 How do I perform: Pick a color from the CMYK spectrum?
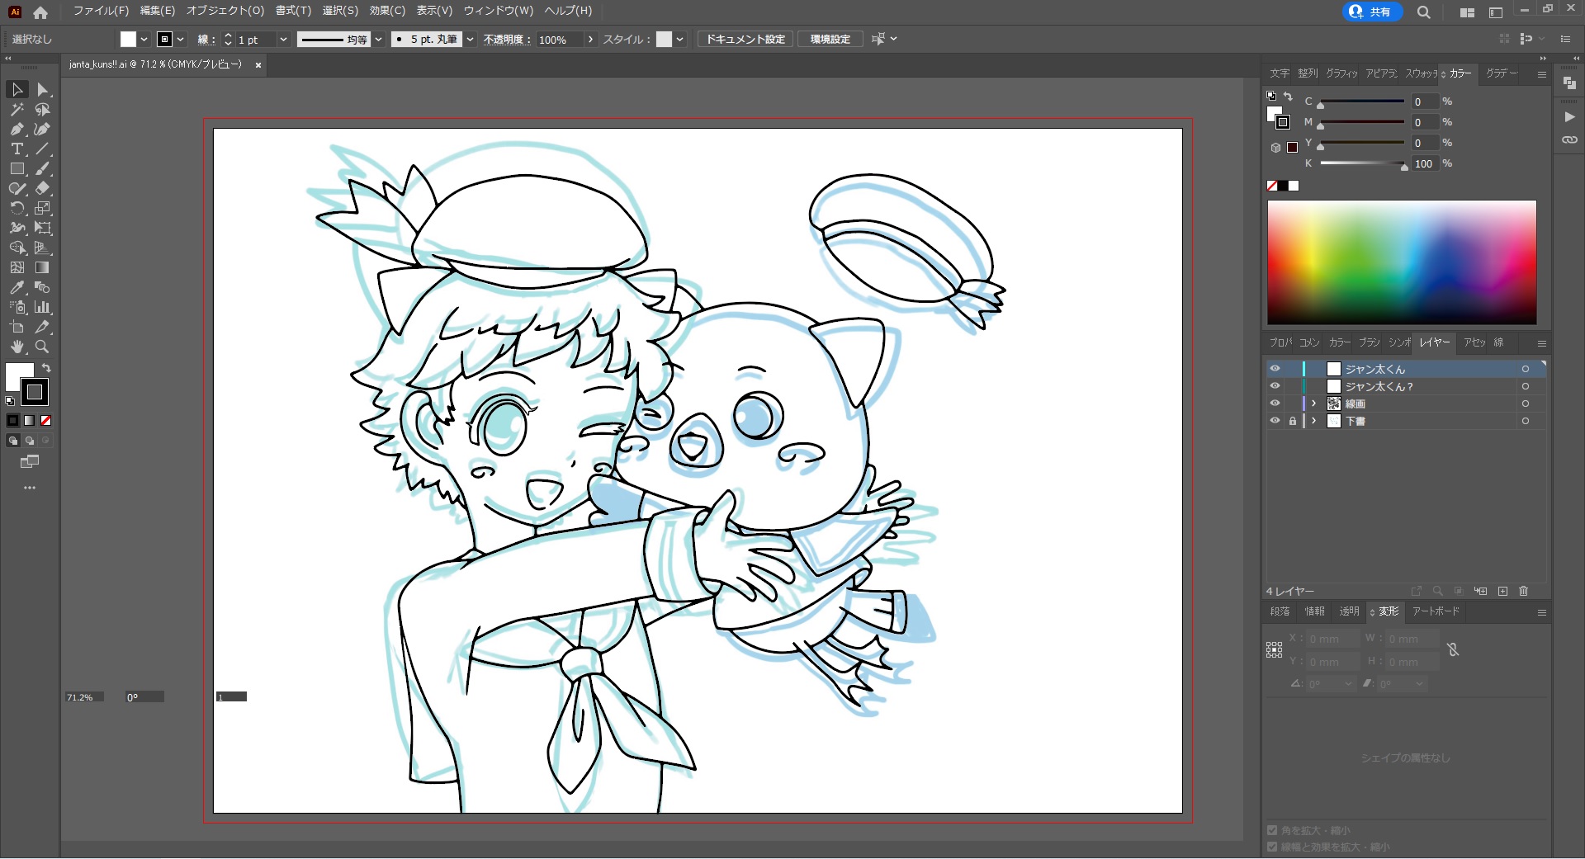pyautogui.click(x=1402, y=262)
